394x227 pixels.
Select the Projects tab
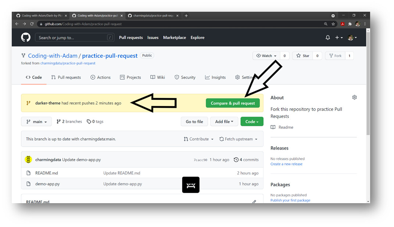(130, 77)
